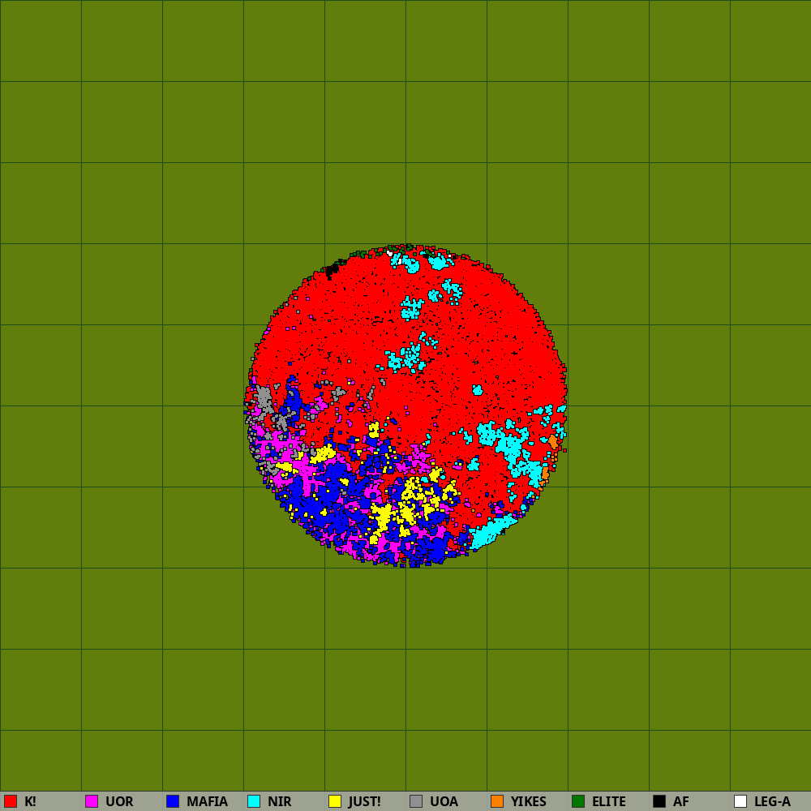
Task: Click the gray UOA territory on the map's left edge
Action: coord(264,399)
